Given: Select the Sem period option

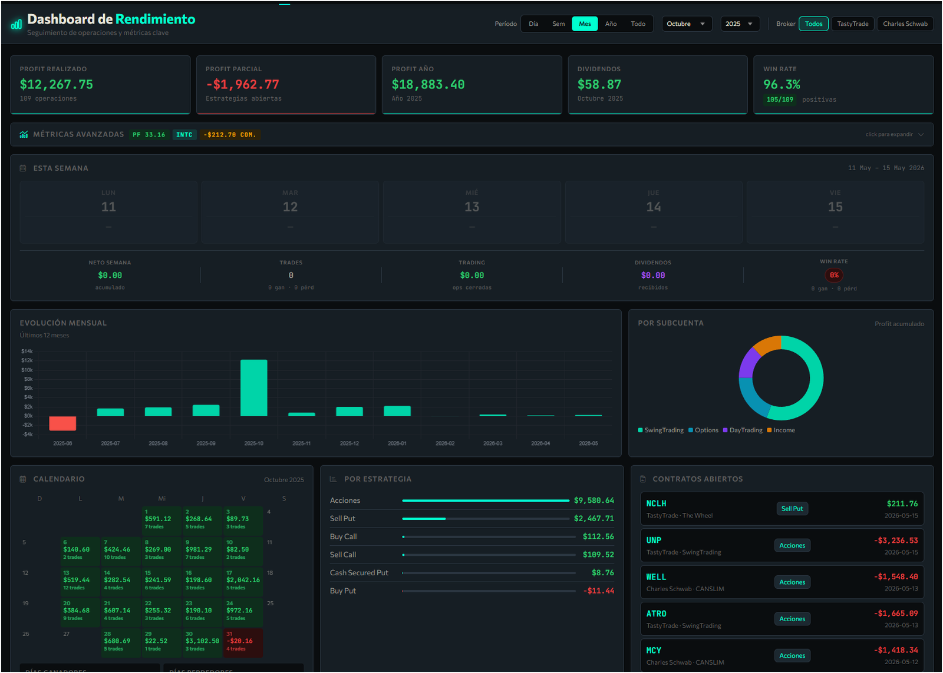Looking at the screenshot, I should click(x=559, y=24).
